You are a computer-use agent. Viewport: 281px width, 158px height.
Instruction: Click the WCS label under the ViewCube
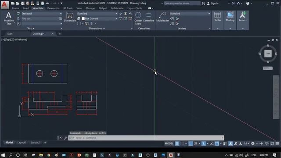pos(268,68)
